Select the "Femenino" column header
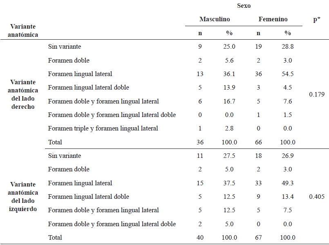 273,19
